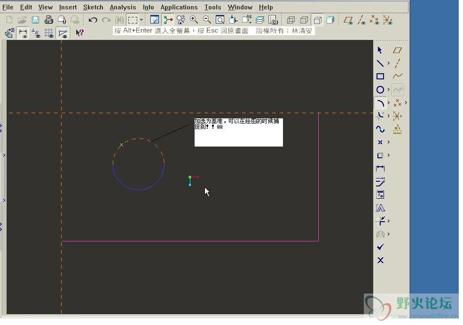Click the Zoom Out magnifier
This screenshot has width=463, height=325.
207,20
